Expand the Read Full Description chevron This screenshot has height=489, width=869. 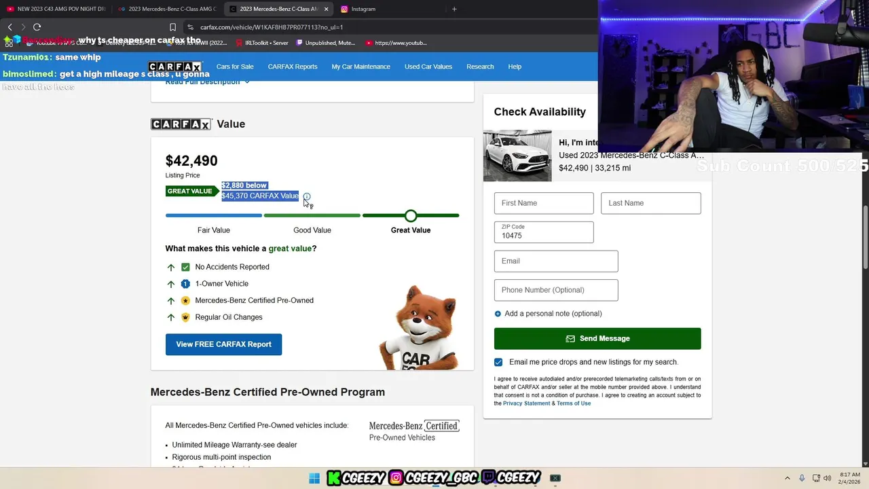(x=247, y=81)
